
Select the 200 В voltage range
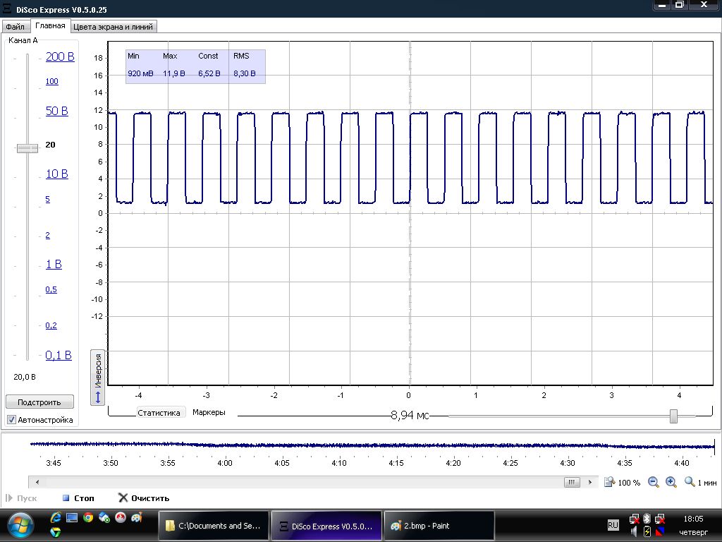pos(60,56)
